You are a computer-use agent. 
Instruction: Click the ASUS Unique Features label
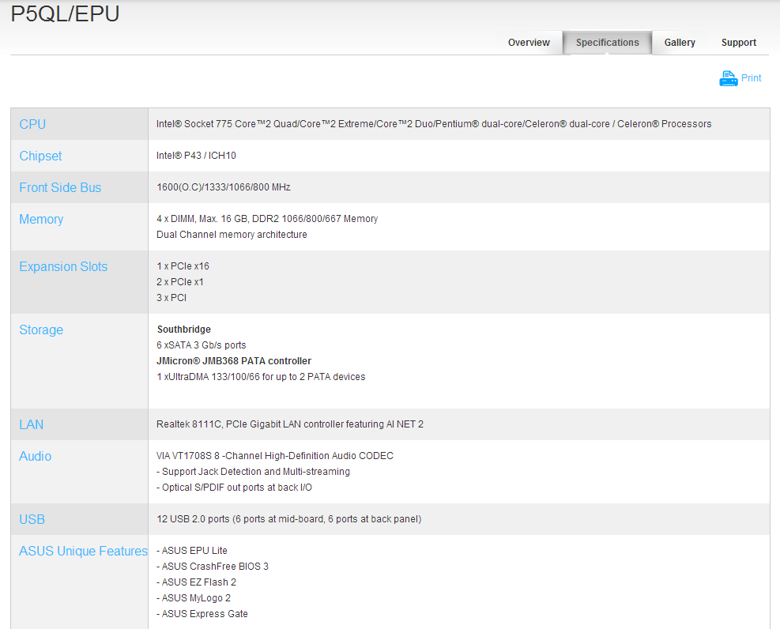tap(83, 551)
